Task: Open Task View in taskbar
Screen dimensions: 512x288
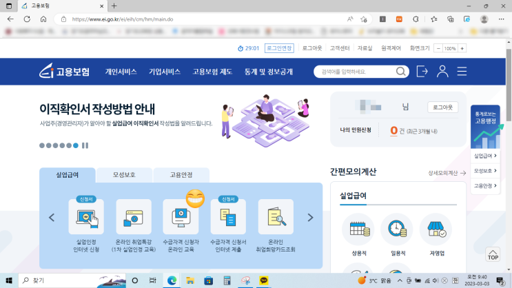Action: click(152, 280)
